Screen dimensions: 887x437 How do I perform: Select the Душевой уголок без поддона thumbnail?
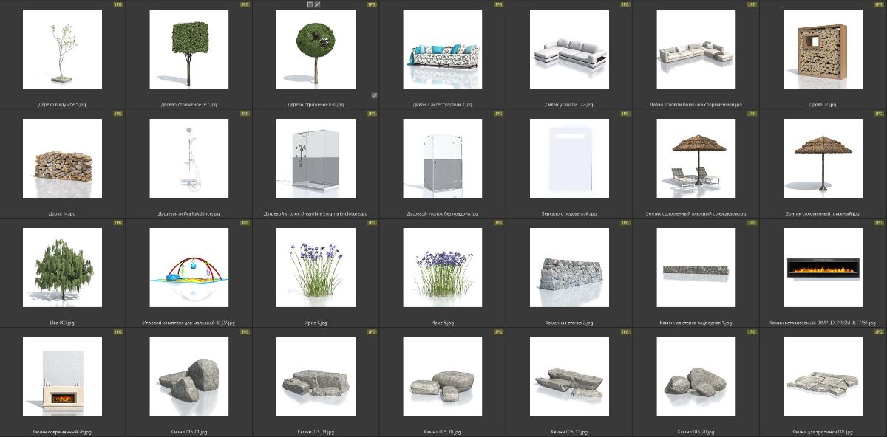(443, 158)
